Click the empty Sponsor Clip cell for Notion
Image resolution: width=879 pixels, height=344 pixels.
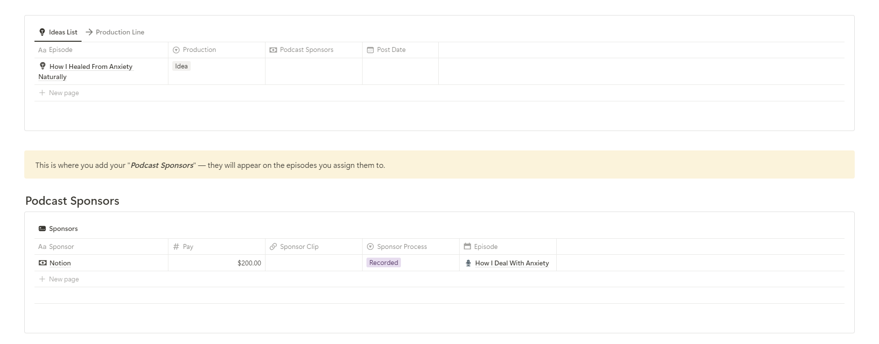314,263
